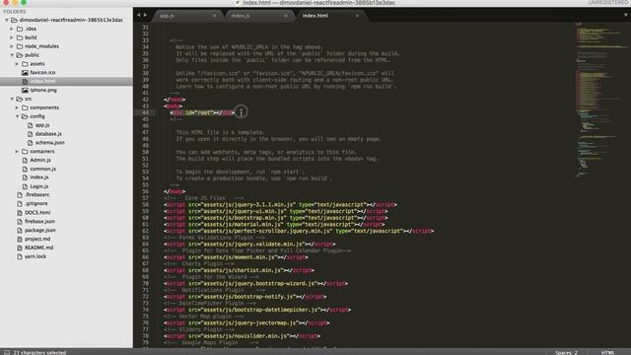Click the Admin.js file icon
Screen dimensions: 631x355
25,160
